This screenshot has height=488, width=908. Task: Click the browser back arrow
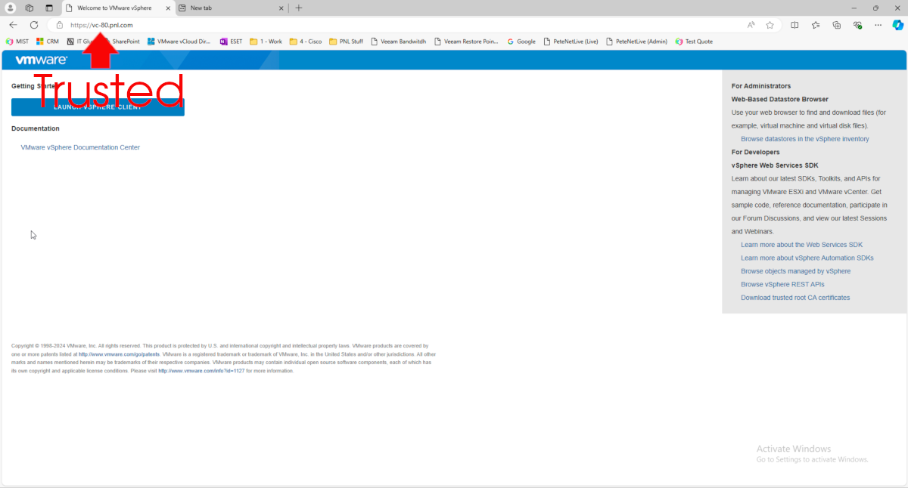point(13,25)
